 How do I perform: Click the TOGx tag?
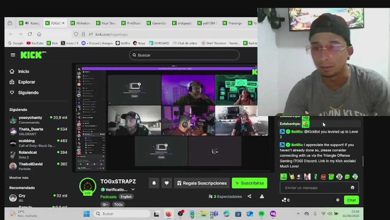[x=118, y=204]
